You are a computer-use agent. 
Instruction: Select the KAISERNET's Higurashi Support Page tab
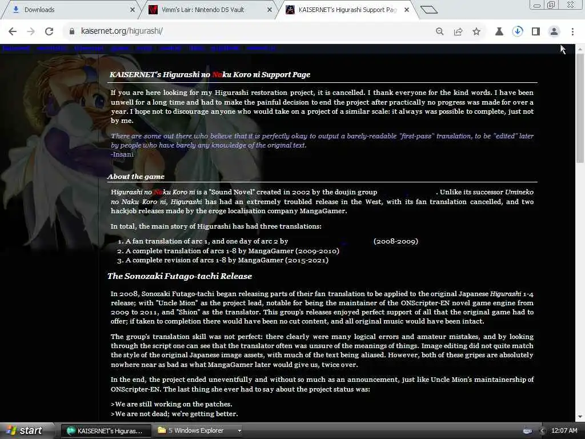[347, 10]
